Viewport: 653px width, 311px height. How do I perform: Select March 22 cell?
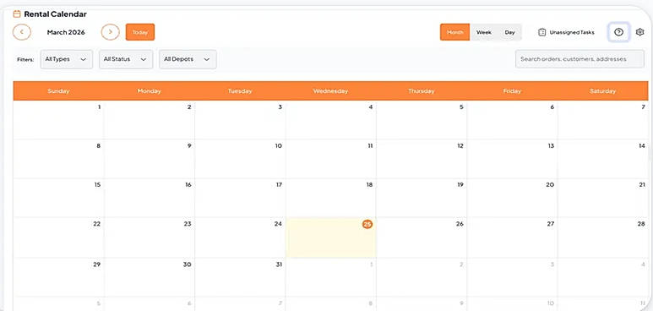[59, 237]
